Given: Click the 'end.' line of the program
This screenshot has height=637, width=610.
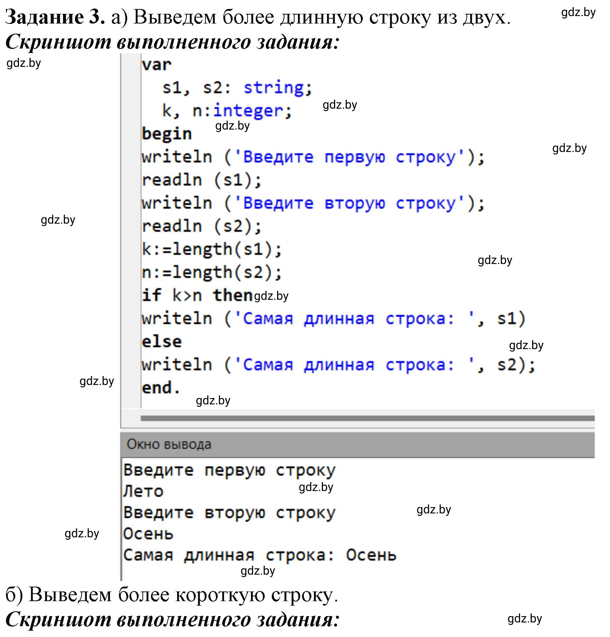Looking at the screenshot, I should click(x=161, y=388).
